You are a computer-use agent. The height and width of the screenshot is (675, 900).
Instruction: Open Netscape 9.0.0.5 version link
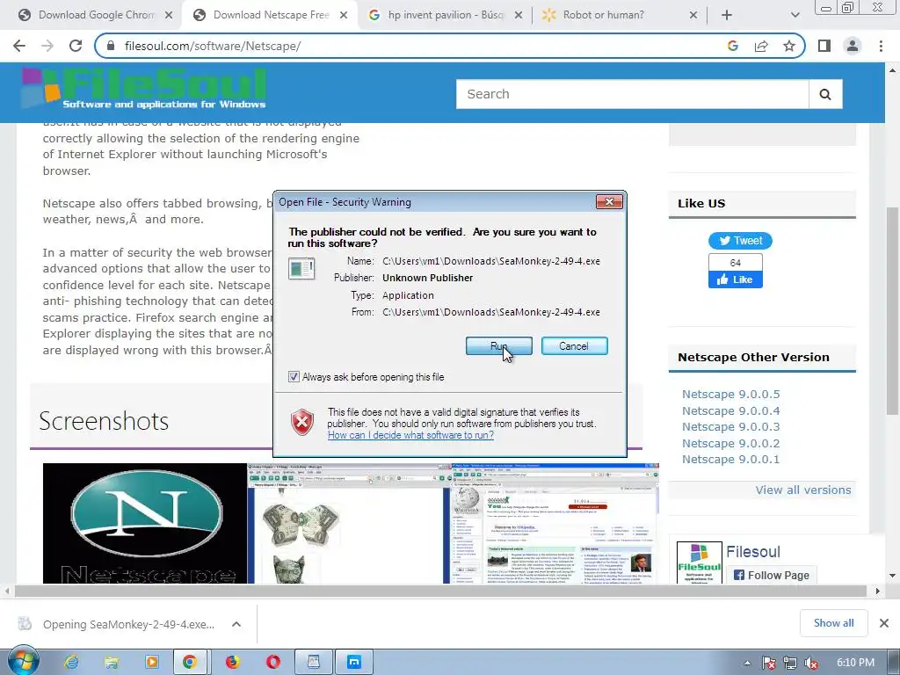(730, 395)
